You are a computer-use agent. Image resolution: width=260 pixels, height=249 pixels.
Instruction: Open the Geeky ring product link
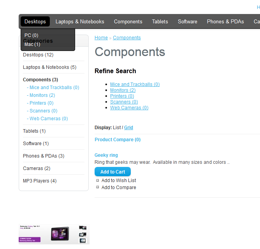(x=106, y=155)
